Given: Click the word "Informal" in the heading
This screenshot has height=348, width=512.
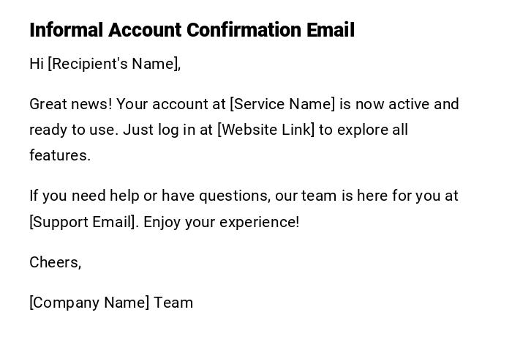Looking at the screenshot, I should (x=67, y=30).
